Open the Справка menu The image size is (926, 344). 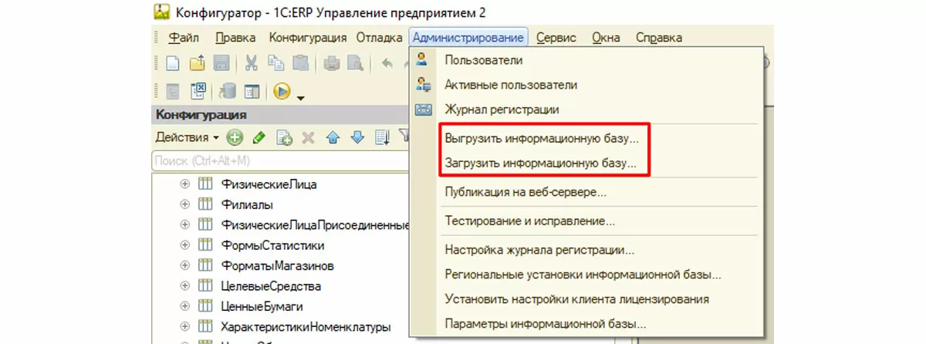658,37
